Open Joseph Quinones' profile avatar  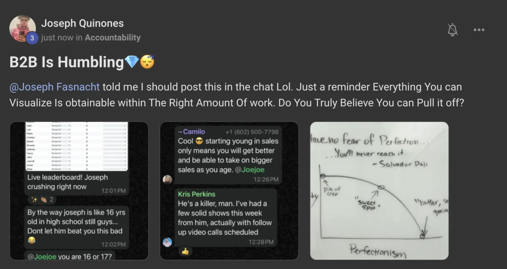coord(22,28)
